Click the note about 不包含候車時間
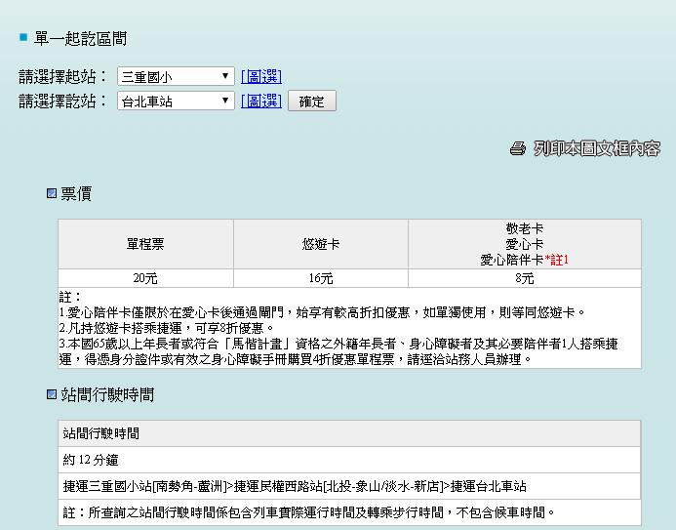 (x=308, y=512)
